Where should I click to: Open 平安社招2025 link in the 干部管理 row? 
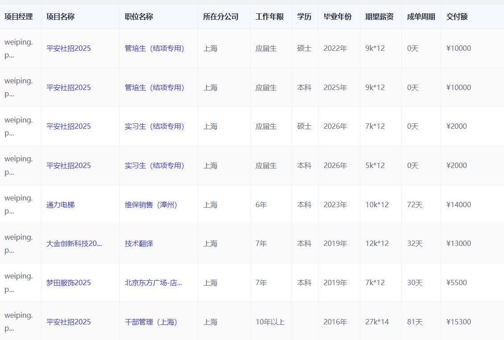click(68, 322)
